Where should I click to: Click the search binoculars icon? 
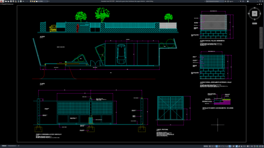click(226, 1)
